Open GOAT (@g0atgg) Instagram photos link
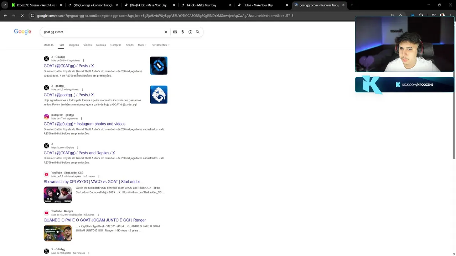This screenshot has width=456, height=256. click(84, 124)
